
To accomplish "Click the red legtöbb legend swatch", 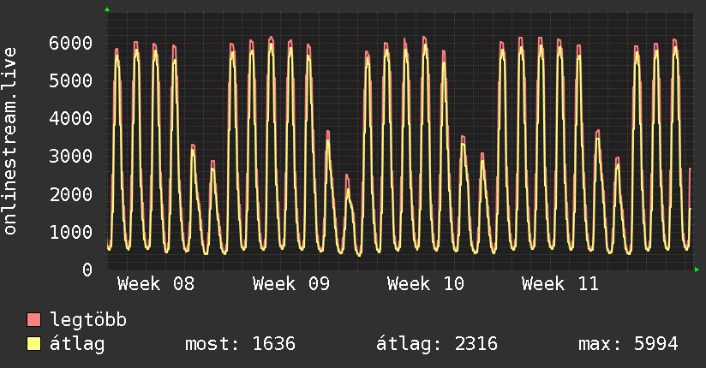I will click(x=33, y=321).
